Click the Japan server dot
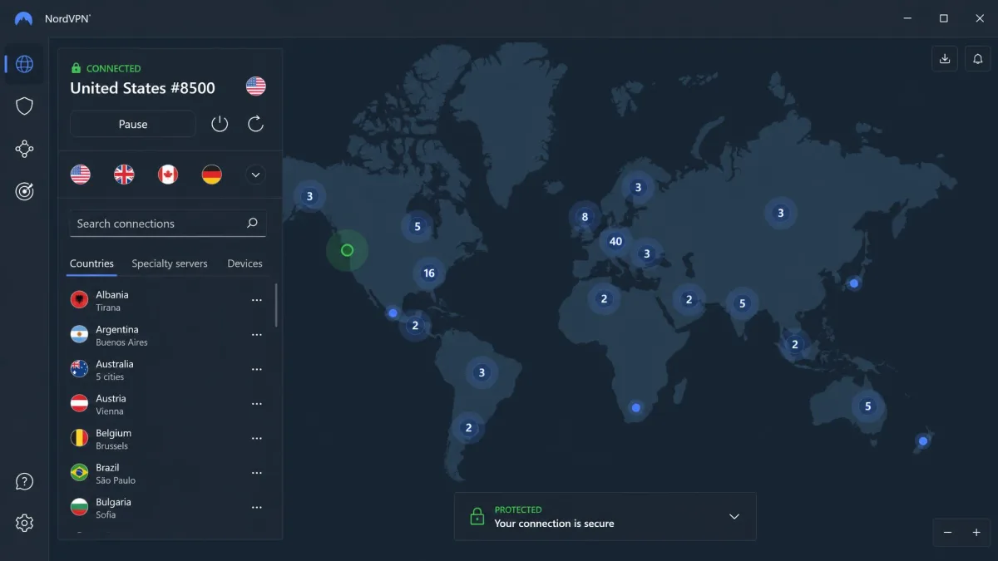The width and height of the screenshot is (998, 561). 854,283
